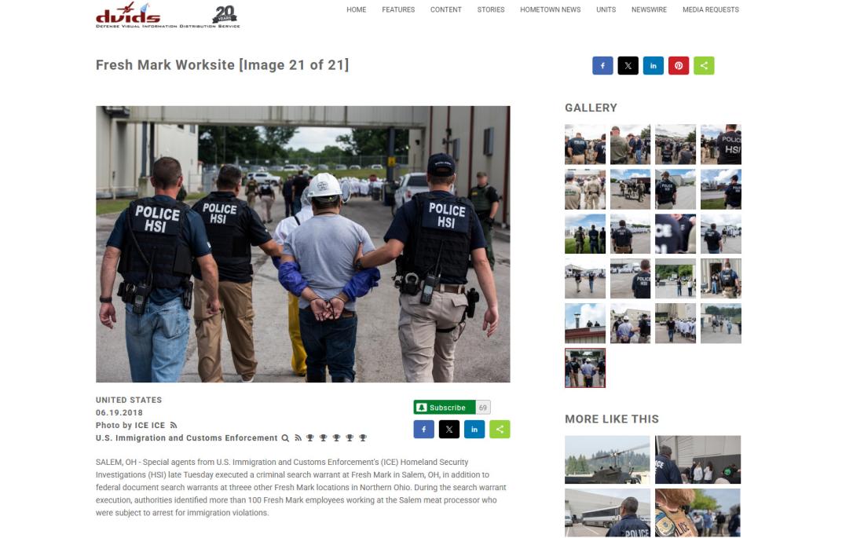Click green share icon under Subscribe button
The height and width of the screenshot is (538, 864).
[x=500, y=430]
